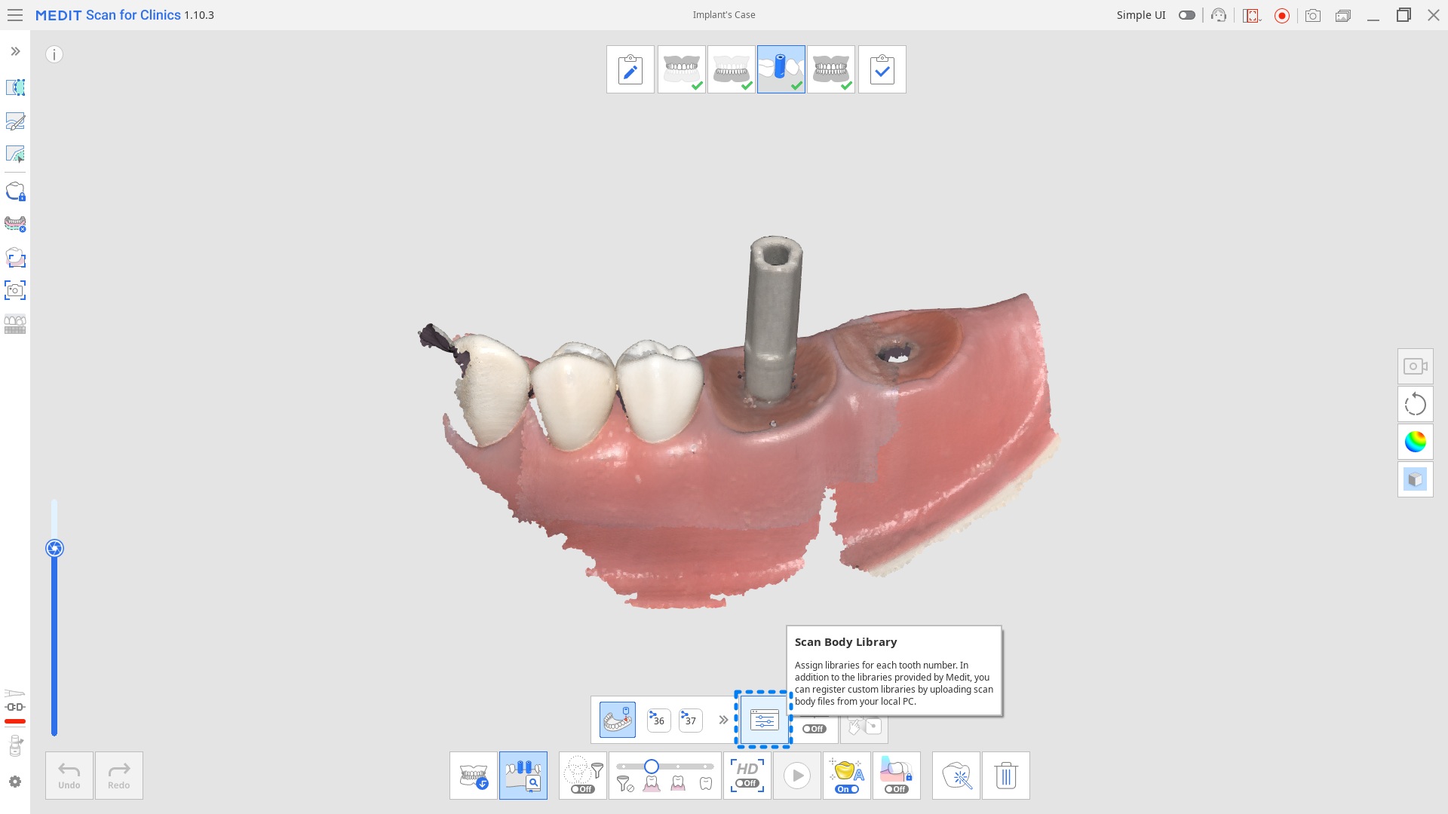Viewport: 1448px width, 814px height.
Task: Adjust the vertical scan depth slider handle
Action: (54, 548)
